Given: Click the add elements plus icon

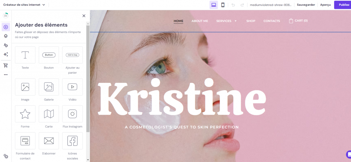Looking at the screenshot, I should coord(5,27).
